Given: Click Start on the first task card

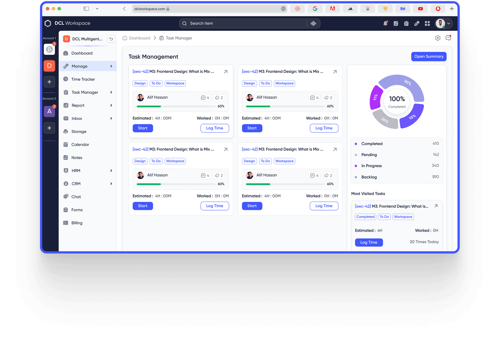Looking at the screenshot, I should pyautogui.click(x=143, y=128).
